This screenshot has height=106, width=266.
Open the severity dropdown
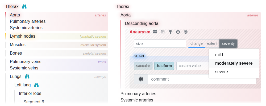(228, 44)
